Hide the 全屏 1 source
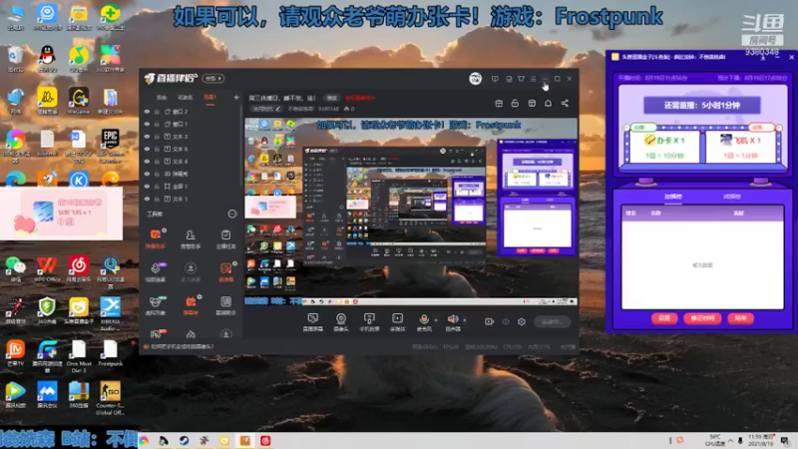Screen dimensions: 798x449 click(147, 187)
